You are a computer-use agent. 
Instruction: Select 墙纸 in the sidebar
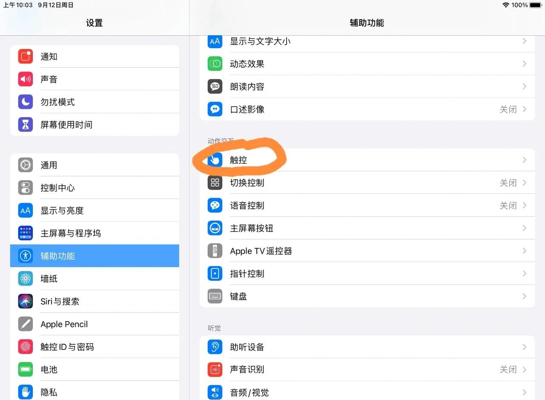pos(49,279)
